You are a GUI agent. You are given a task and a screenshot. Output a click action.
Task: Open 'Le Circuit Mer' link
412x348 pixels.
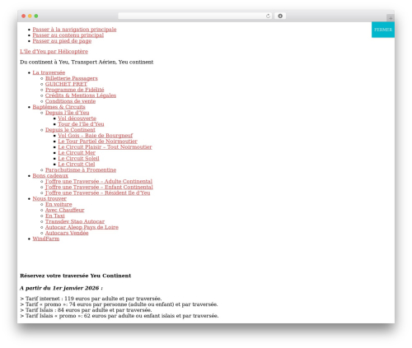(77, 153)
